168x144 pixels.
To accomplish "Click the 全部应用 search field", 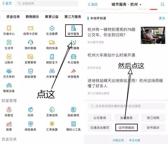I will tap(47, 4).
